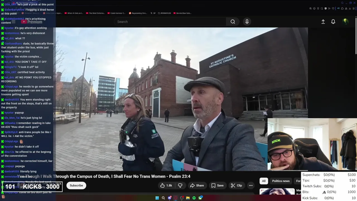Click chat username 'GringleTV'
The height and width of the screenshot is (201, 357).
tap(11, 67)
